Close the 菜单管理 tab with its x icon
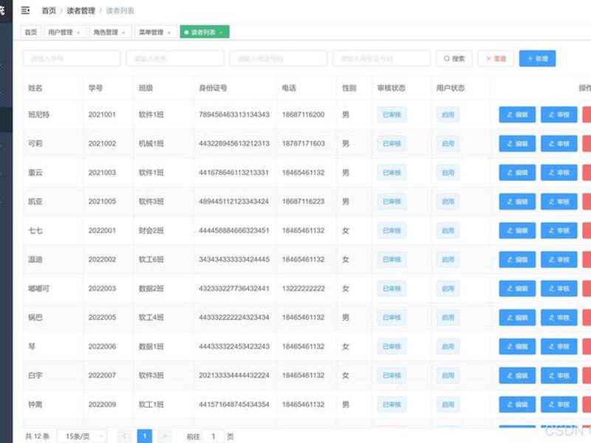This screenshot has height=443, width=591. [169, 32]
